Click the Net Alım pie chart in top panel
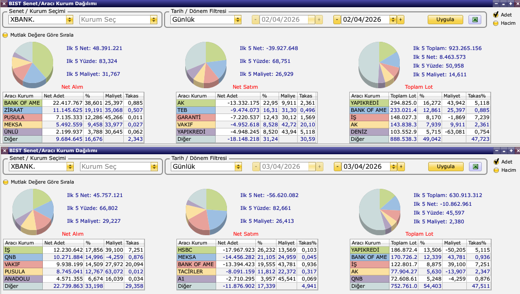The width and height of the screenshot is (520, 294). pos(32,63)
